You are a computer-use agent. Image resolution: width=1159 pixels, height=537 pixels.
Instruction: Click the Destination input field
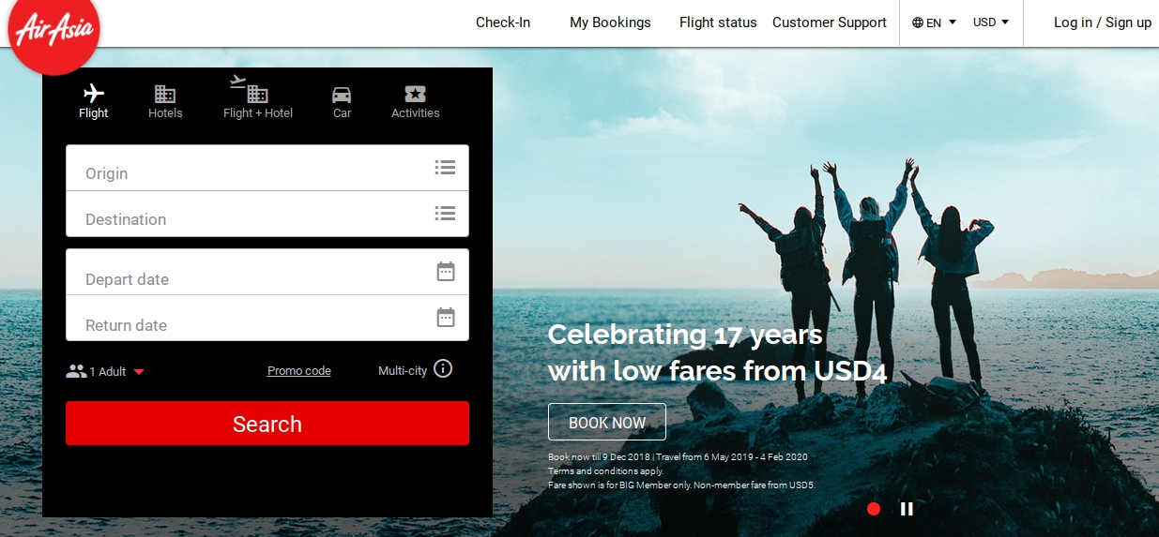click(267, 214)
